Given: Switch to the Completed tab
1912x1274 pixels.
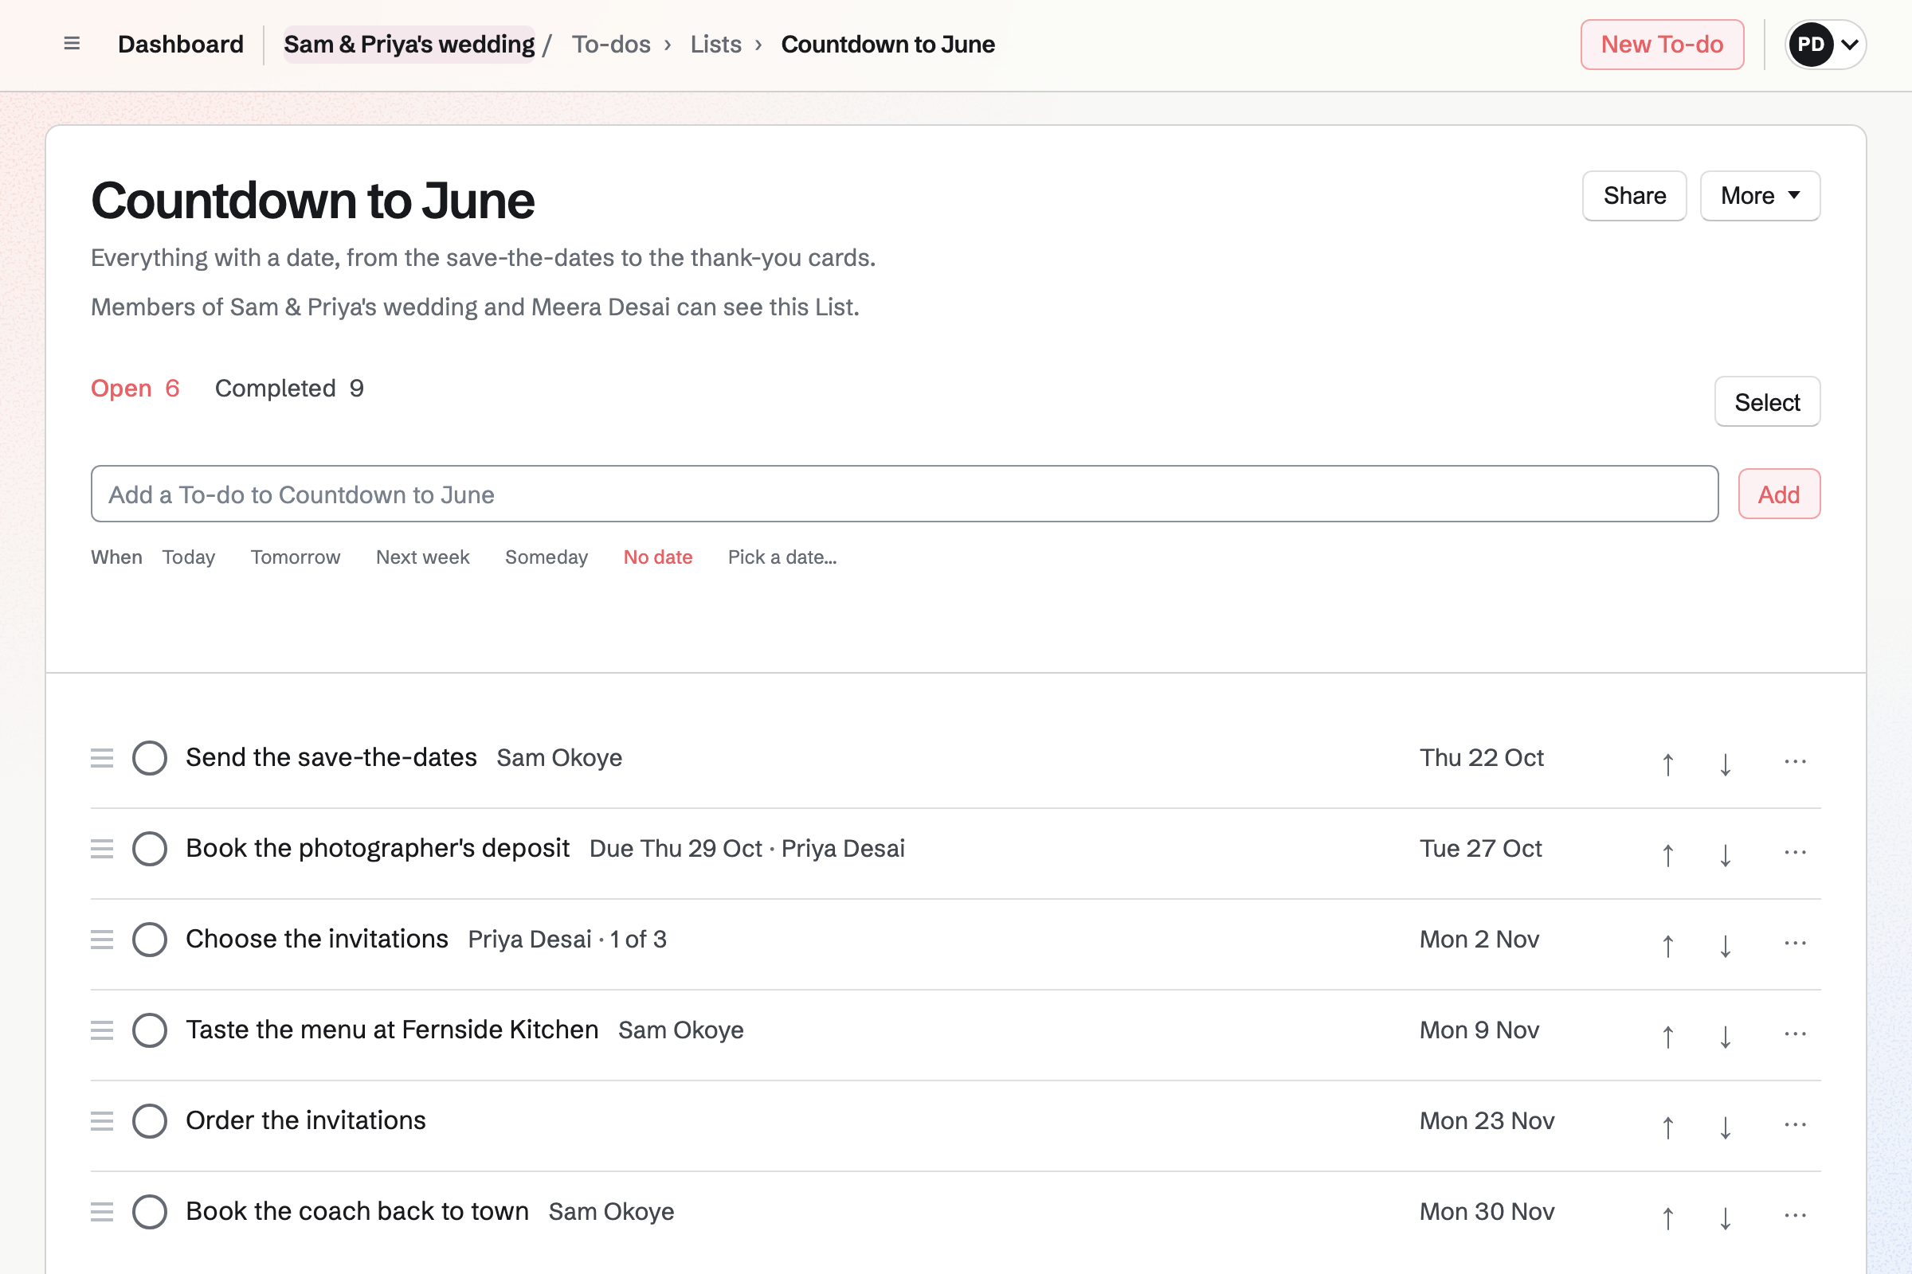Looking at the screenshot, I should [x=289, y=389].
